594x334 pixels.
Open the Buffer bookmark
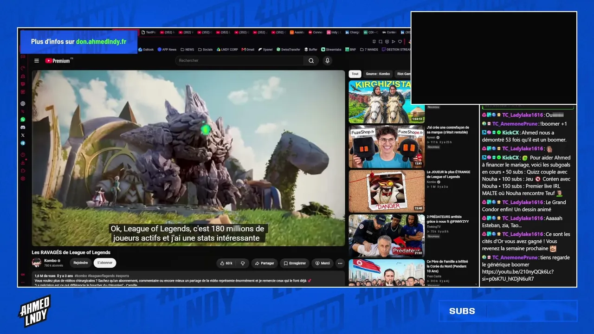310,49
